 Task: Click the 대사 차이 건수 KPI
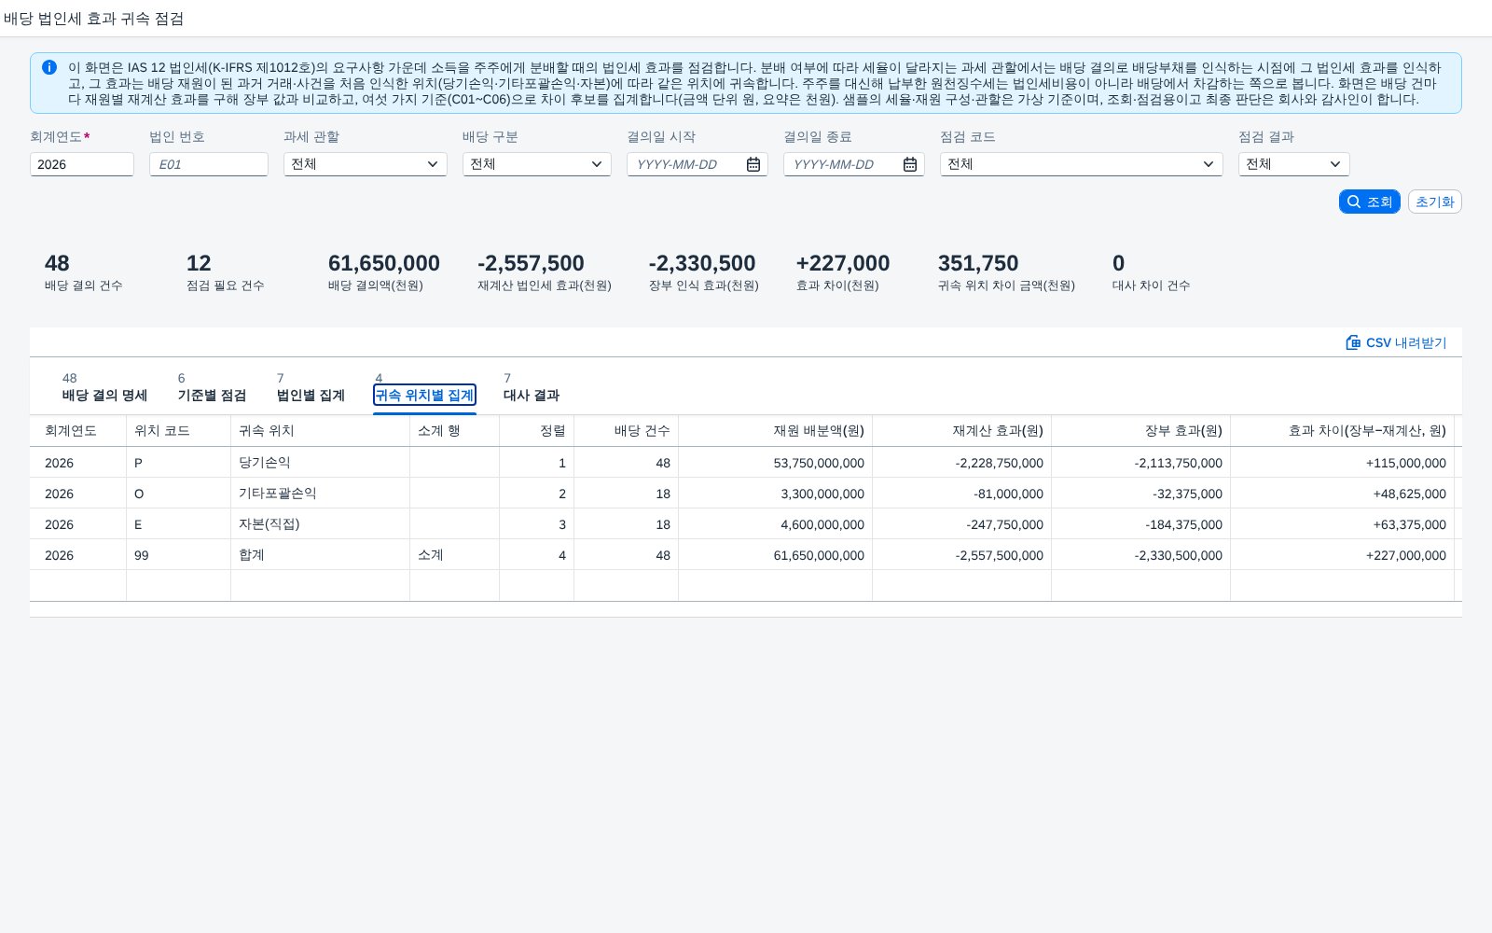coord(1151,272)
